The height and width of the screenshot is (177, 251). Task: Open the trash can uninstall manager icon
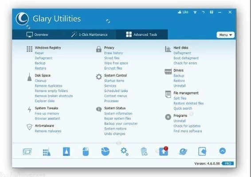tap(144, 151)
